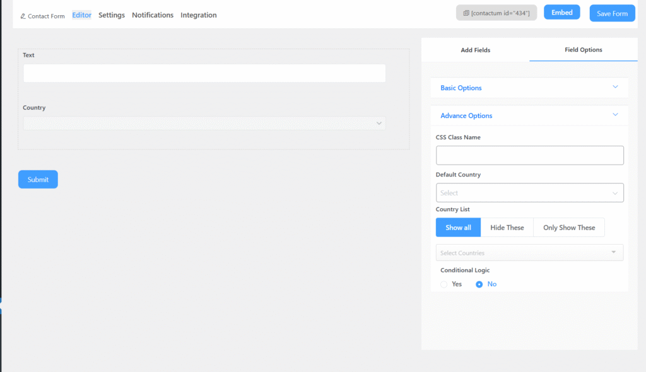
Task: Click the pencil icon beside Contact Form
Action: (x=23, y=16)
